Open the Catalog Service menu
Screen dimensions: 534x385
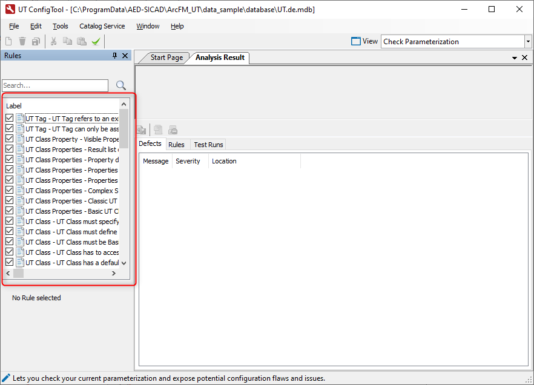coord(102,26)
